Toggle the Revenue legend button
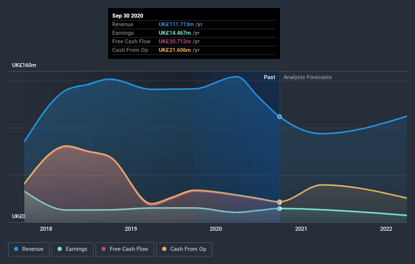Image resolution: width=415 pixels, height=264 pixels. pyautogui.click(x=29, y=249)
